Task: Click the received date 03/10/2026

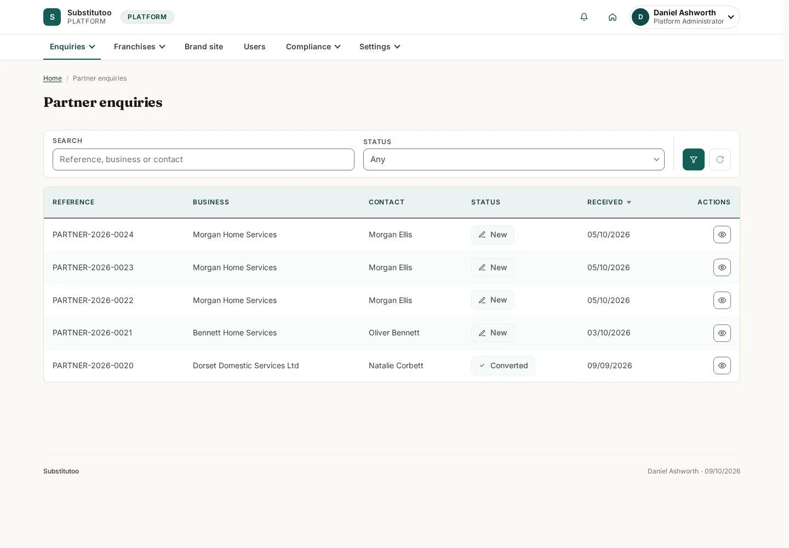Action: point(609,333)
